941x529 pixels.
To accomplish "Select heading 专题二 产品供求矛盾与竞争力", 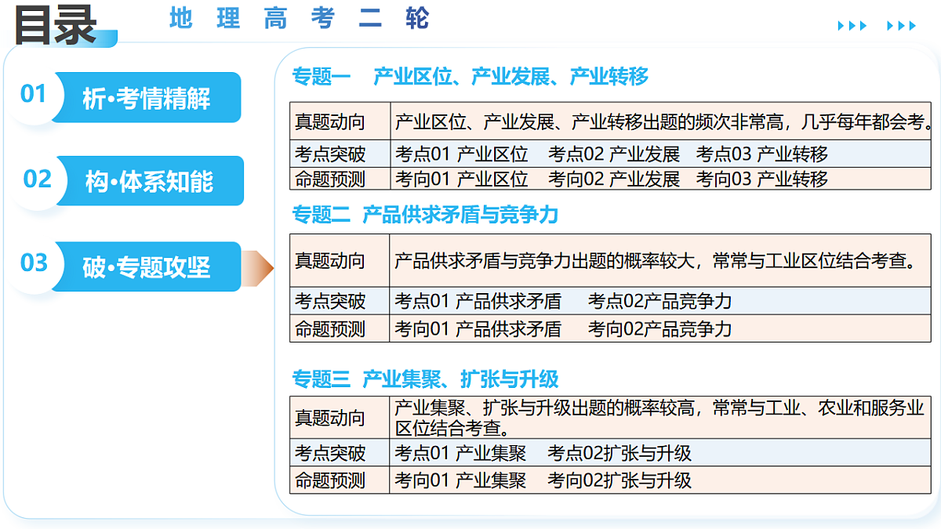I will click(x=425, y=214).
